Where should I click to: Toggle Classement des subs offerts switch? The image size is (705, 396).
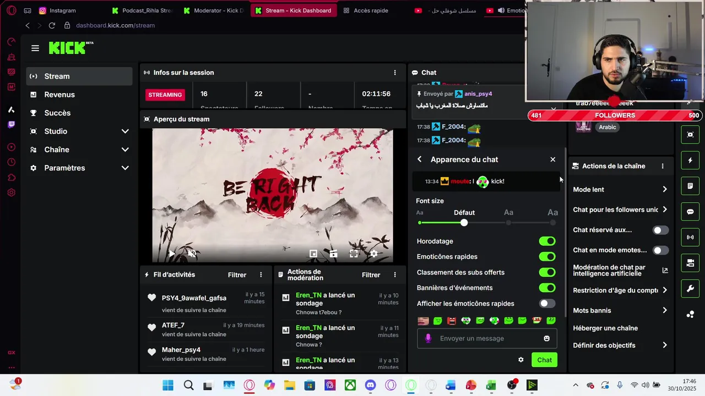click(x=547, y=272)
